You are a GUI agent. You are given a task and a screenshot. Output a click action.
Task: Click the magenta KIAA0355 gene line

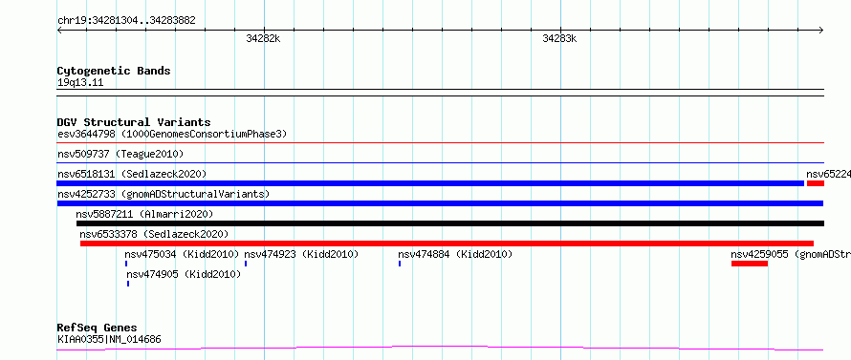click(x=440, y=348)
